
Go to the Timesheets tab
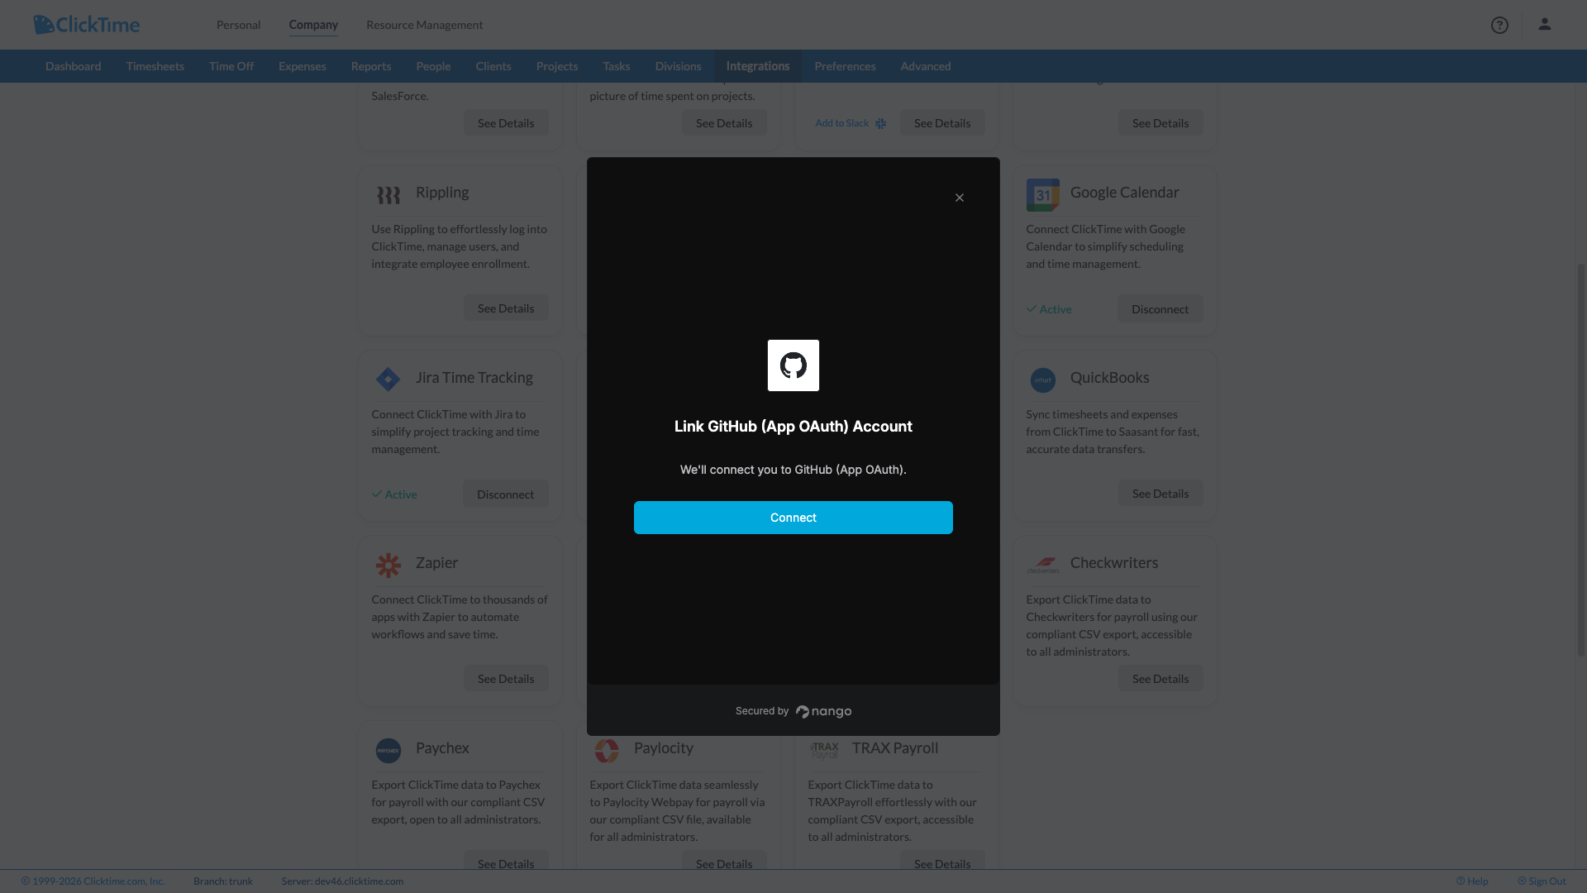click(155, 66)
